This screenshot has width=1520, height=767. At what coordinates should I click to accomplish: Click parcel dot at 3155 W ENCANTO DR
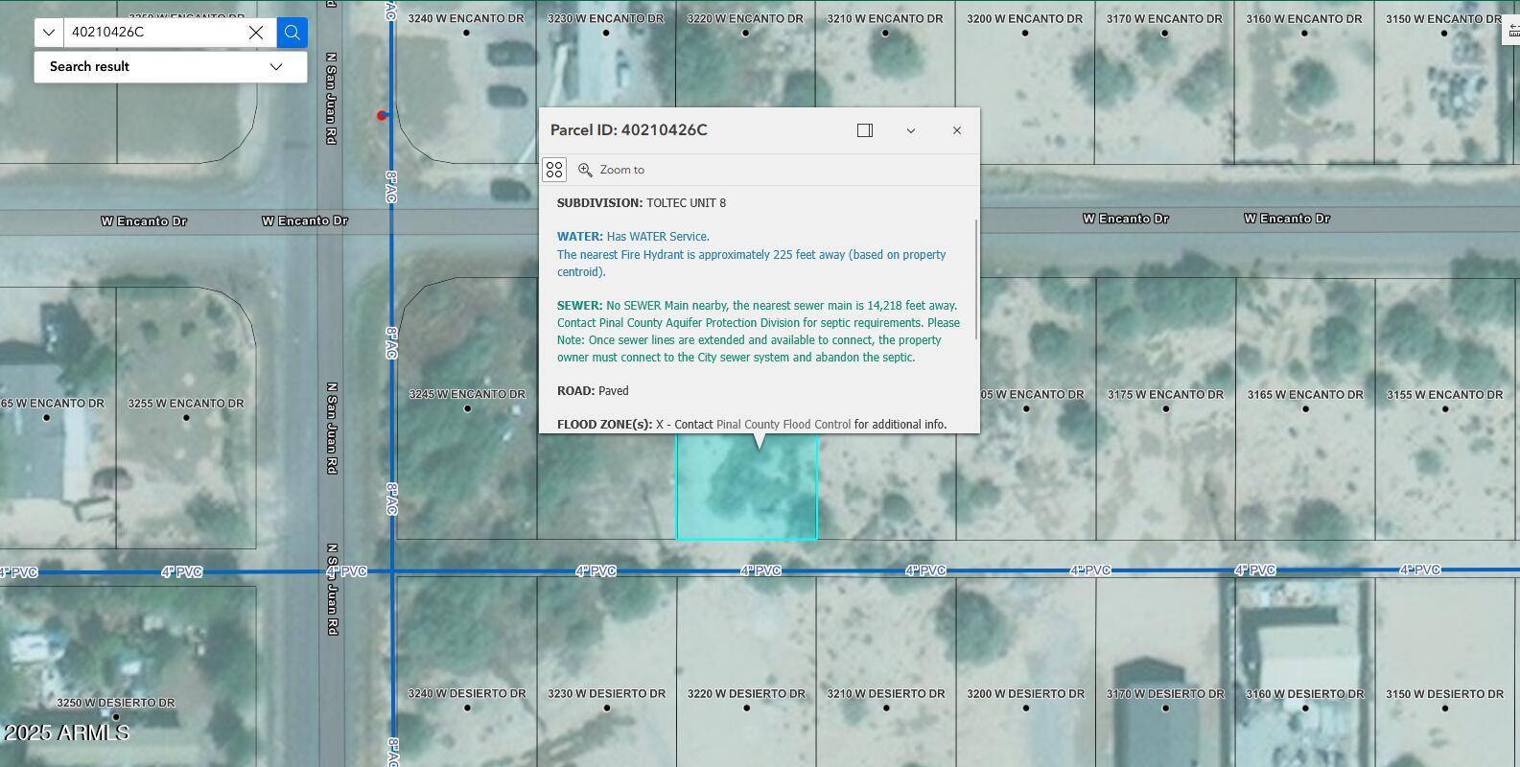click(1445, 409)
